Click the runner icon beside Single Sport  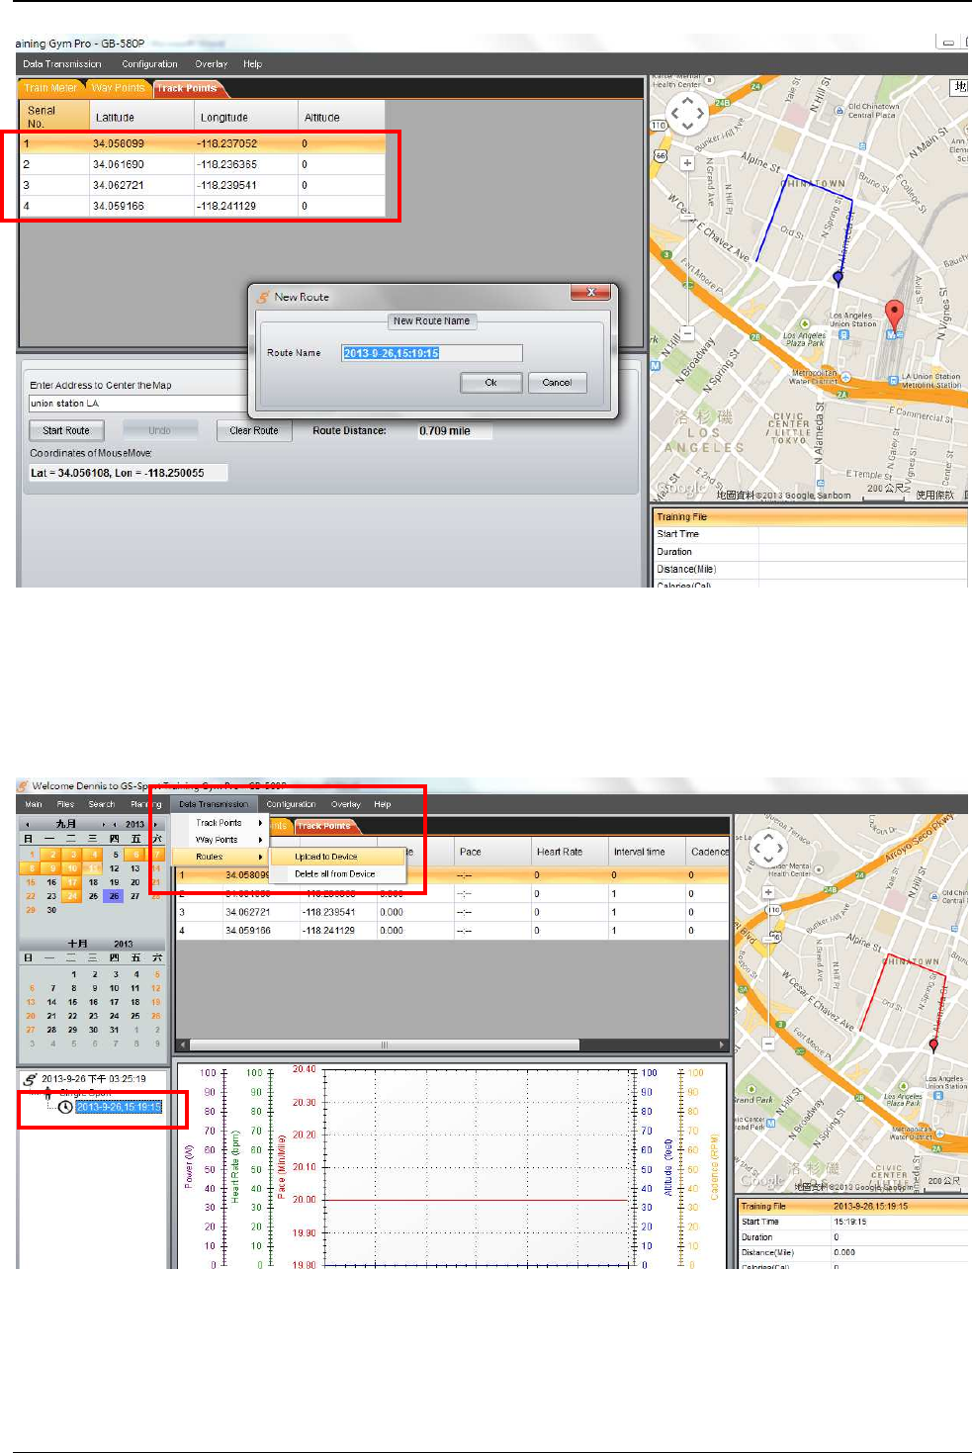pos(46,1093)
